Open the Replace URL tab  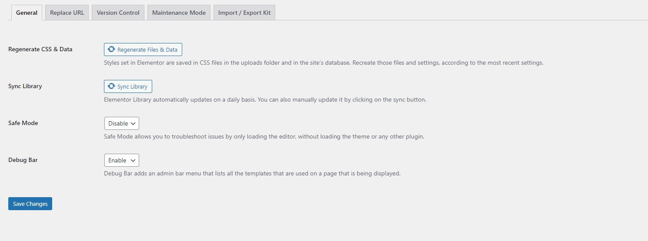pos(67,13)
